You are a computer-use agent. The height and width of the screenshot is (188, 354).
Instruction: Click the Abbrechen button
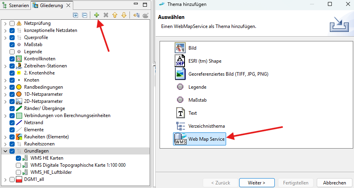coord(334,182)
